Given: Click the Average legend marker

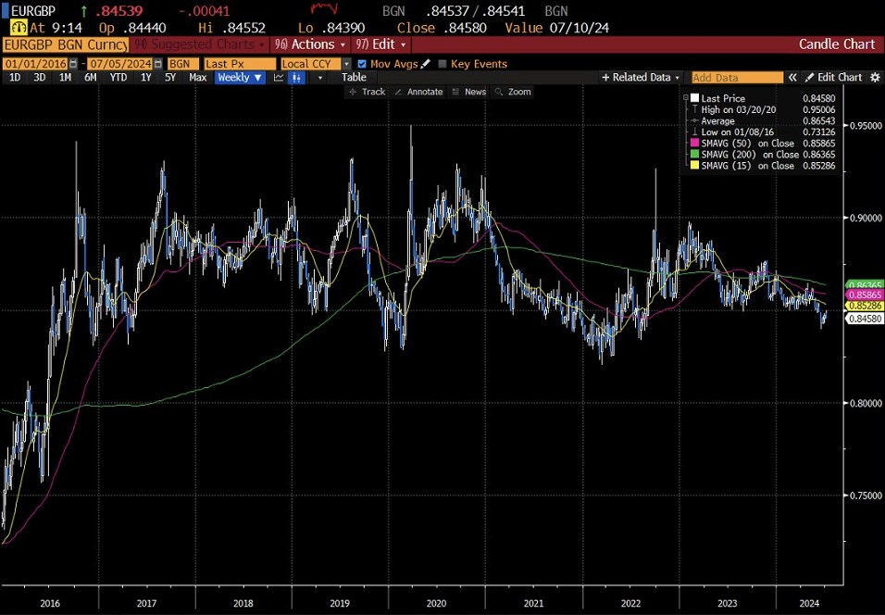Looking at the screenshot, I should (x=695, y=120).
